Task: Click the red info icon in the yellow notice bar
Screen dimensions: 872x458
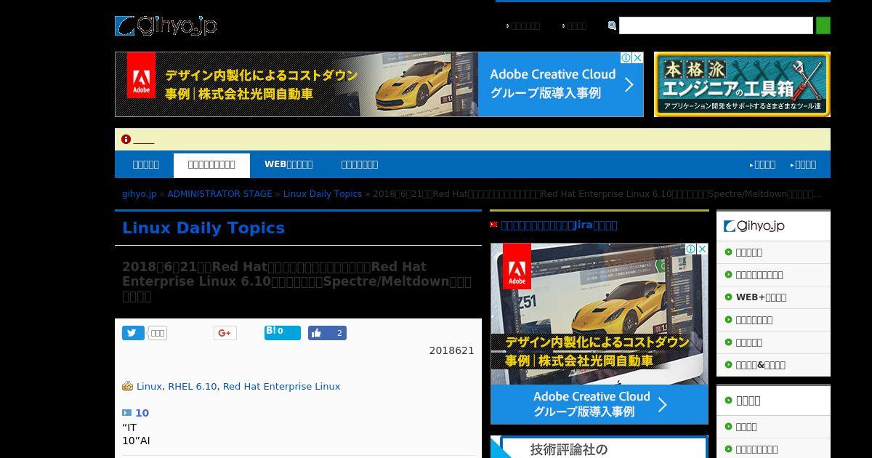Action: (x=126, y=139)
